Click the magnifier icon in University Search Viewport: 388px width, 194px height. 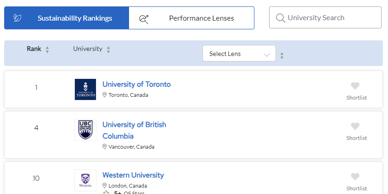[281, 18]
